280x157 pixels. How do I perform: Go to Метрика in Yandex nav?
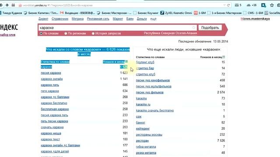click(77, 19)
